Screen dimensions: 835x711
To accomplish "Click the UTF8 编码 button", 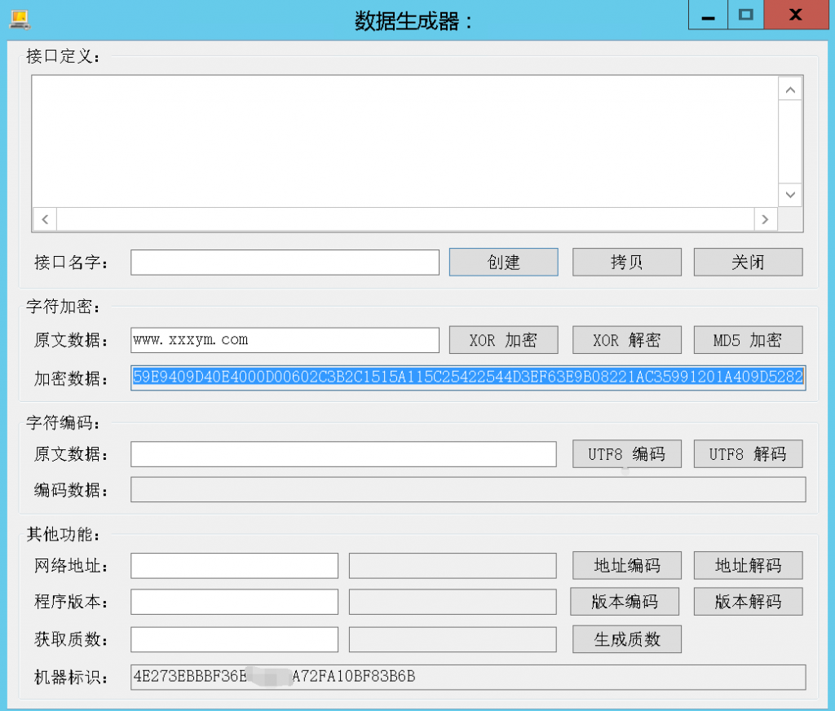I will [x=627, y=454].
